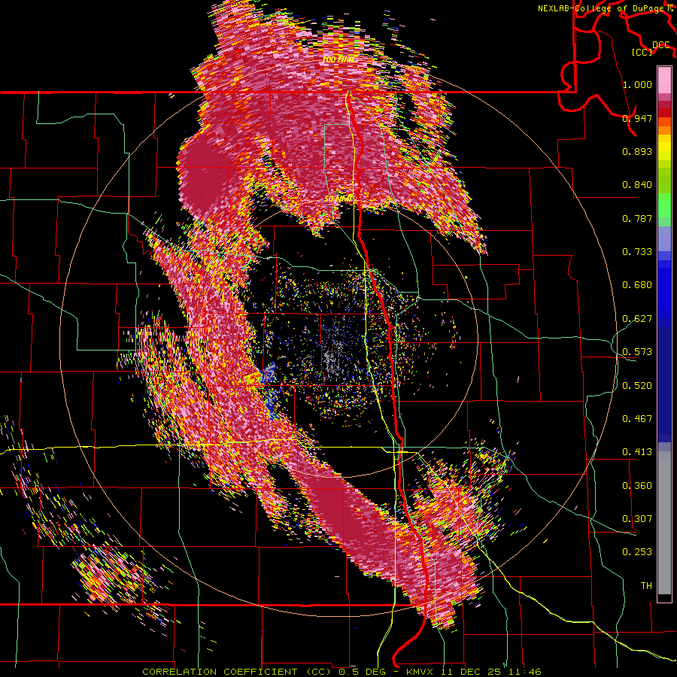Click the 0.840 legend value
Image resolution: width=677 pixels, height=677 pixels.
pyautogui.click(x=637, y=185)
